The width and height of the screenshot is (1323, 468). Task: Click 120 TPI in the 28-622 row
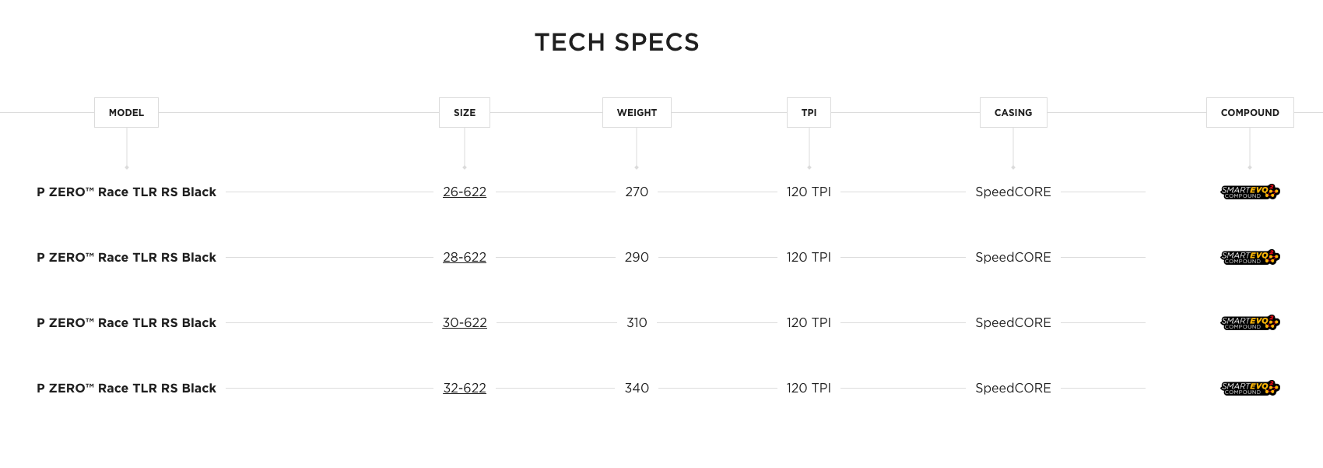pos(809,257)
